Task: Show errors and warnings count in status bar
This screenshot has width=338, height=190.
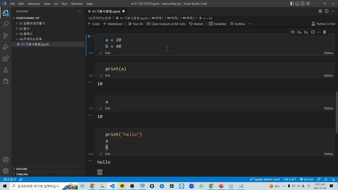Action: tap(10, 179)
